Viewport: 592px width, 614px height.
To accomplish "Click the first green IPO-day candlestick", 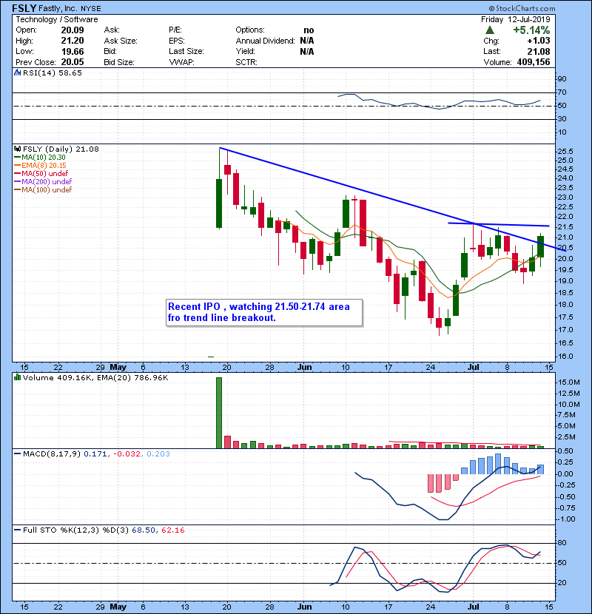I will 219,203.
